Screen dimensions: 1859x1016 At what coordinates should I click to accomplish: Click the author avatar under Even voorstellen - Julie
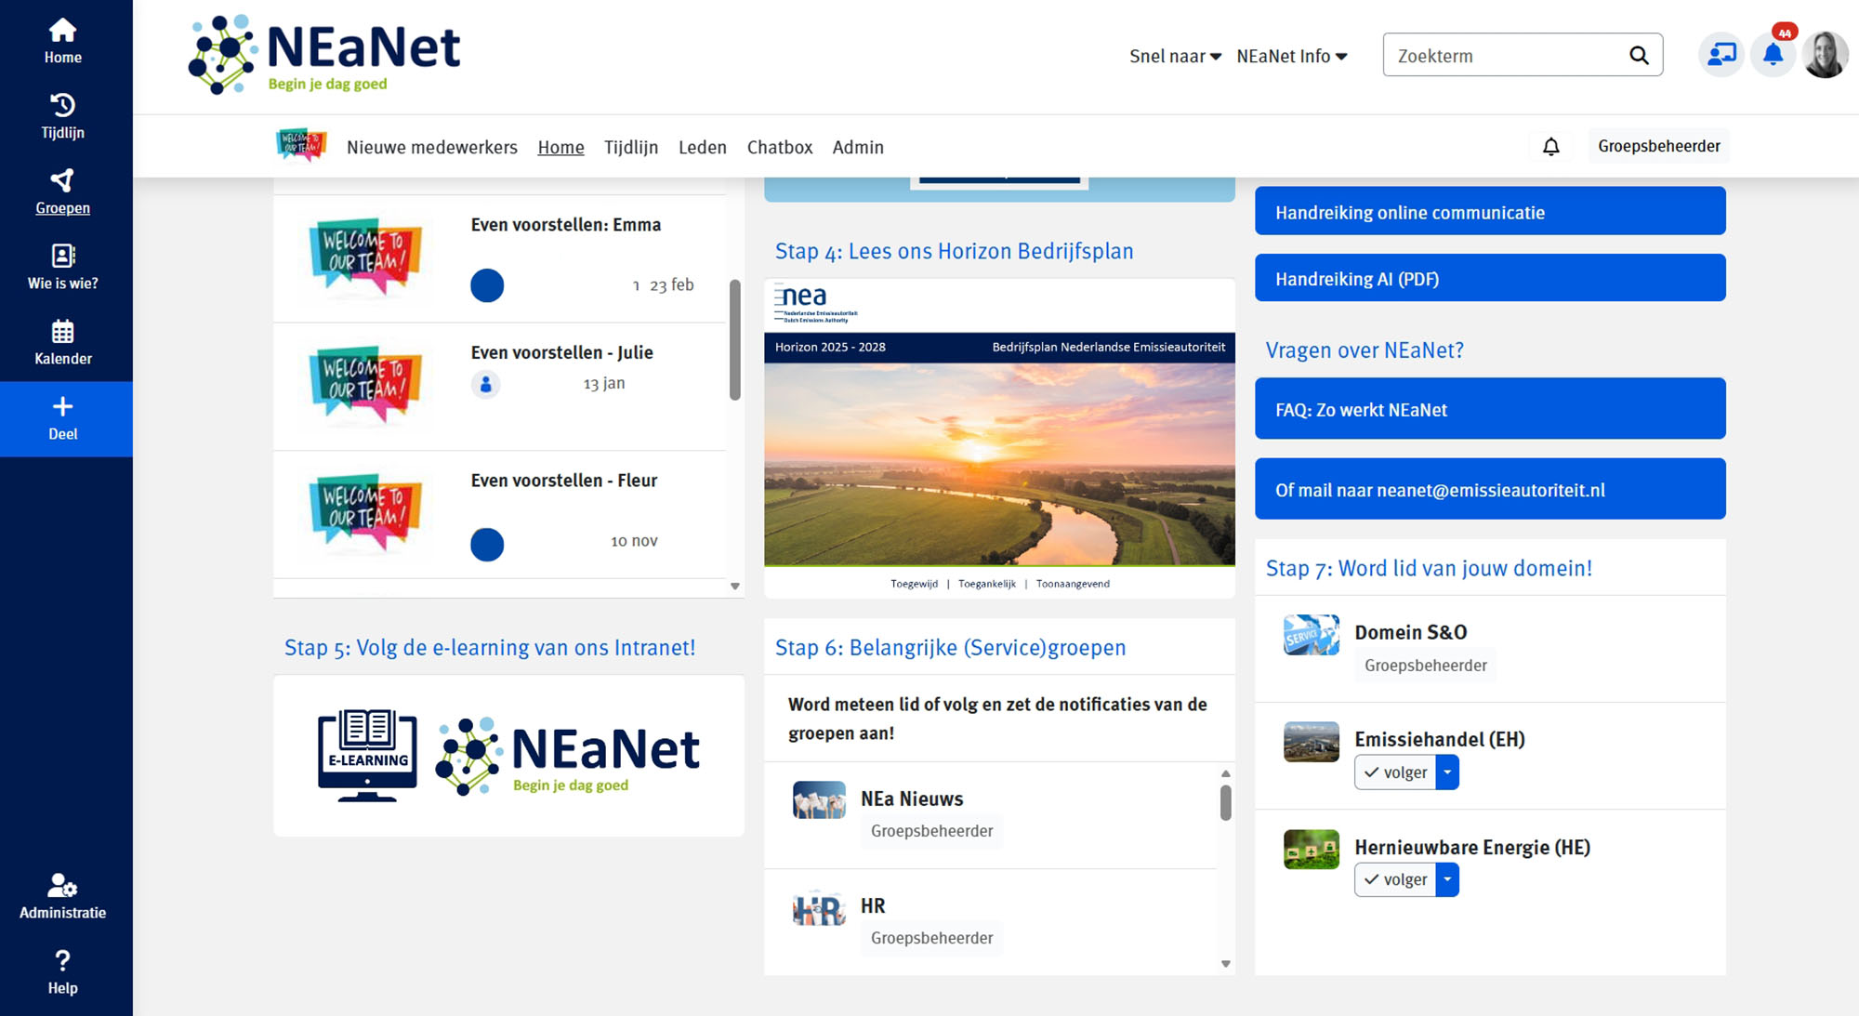click(x=485, y=384)
